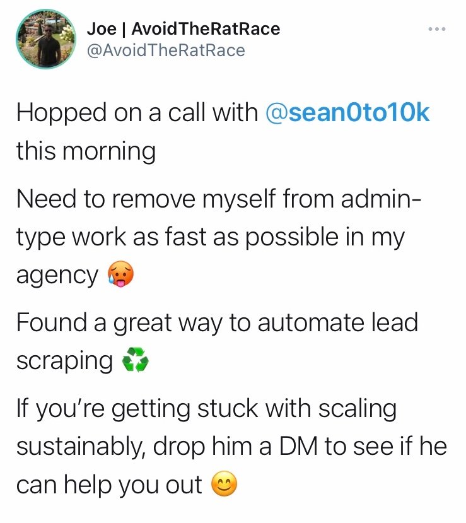
Task: Click the green recycling symbol emoji
Action: click(135, 360)
